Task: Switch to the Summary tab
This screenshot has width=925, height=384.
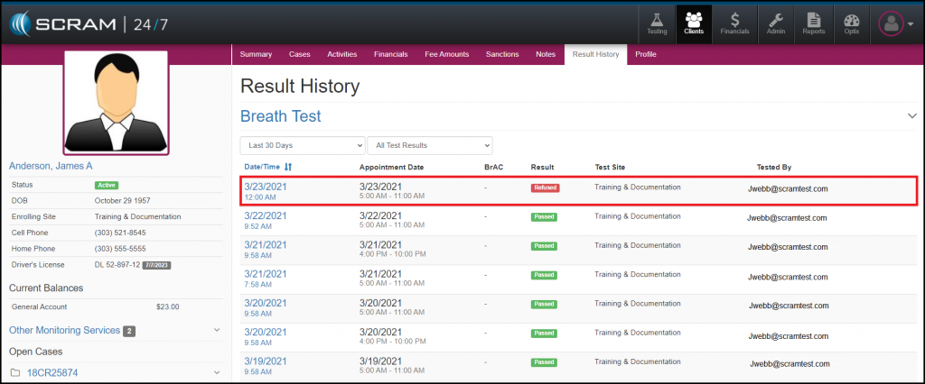Action: pyautogui.click(x=257, y=55)
